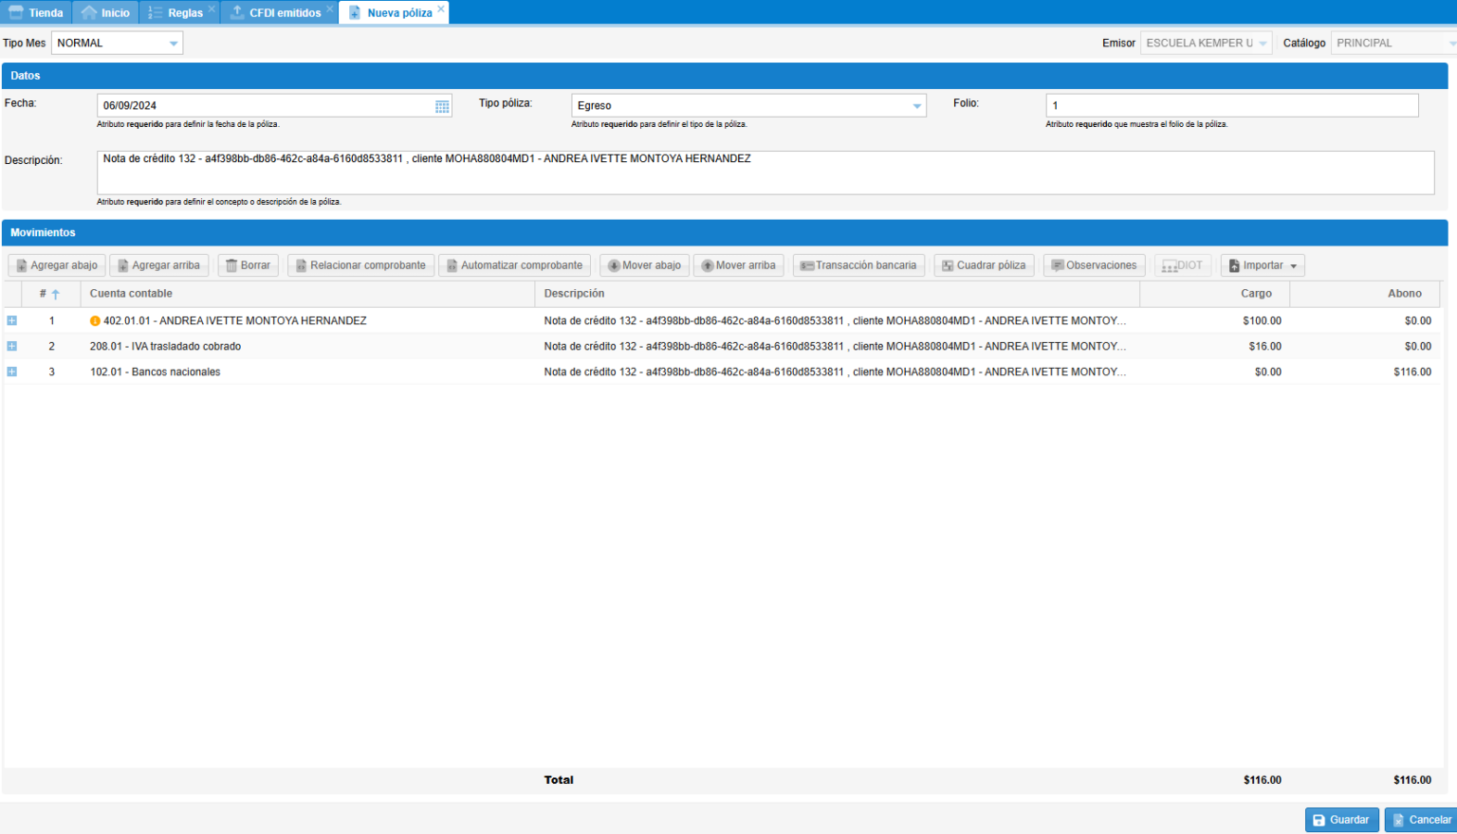Image resolution: width=1457 pixels, height=834 pixels.
Task: Open the calendar date picker for Fecha
Action: click(x=442, y=106)
